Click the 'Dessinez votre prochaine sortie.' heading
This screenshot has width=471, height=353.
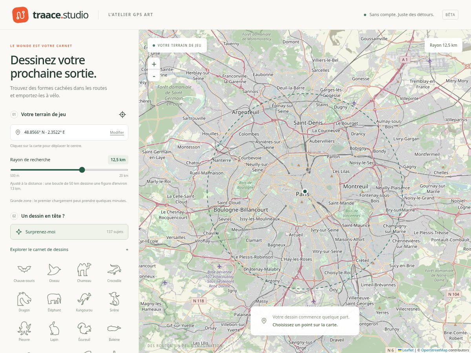pyautogui.click(x=53, y=67)
